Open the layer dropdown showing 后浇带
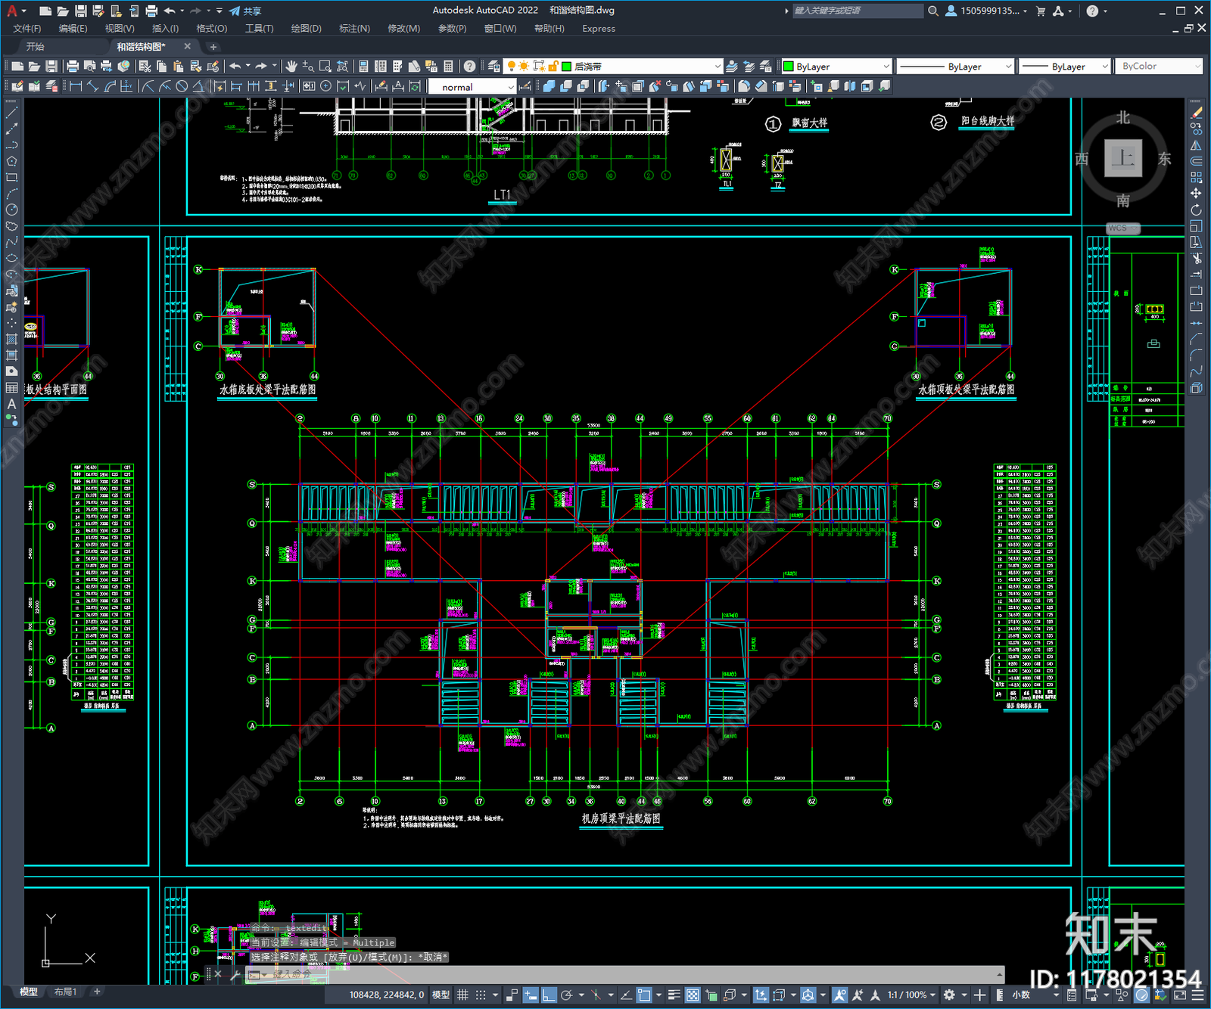 click(x=613, y=67)
